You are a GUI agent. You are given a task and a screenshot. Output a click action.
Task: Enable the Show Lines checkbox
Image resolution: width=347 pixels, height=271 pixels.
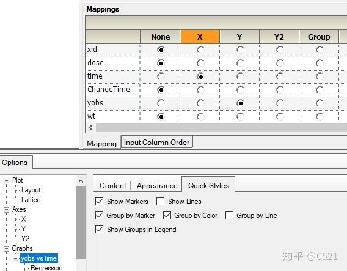160,201
